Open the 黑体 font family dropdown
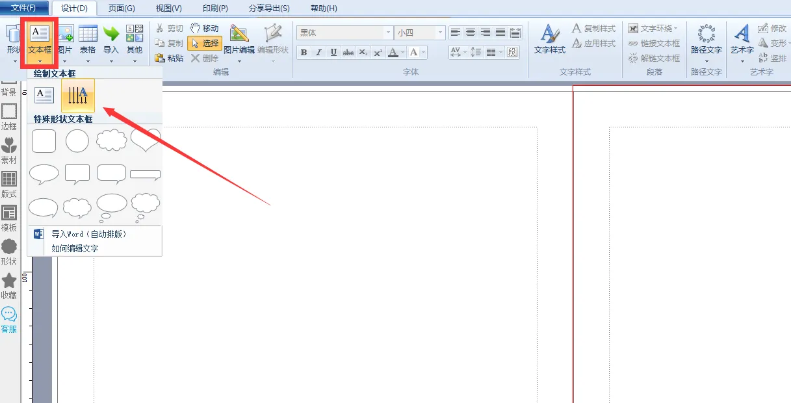The height and width of the screenshot is (403, 791). click(389, 32)
